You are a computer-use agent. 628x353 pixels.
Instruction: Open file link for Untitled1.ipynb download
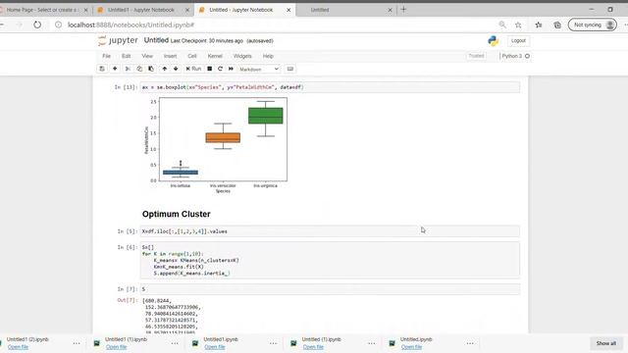[x=215, y=347]
